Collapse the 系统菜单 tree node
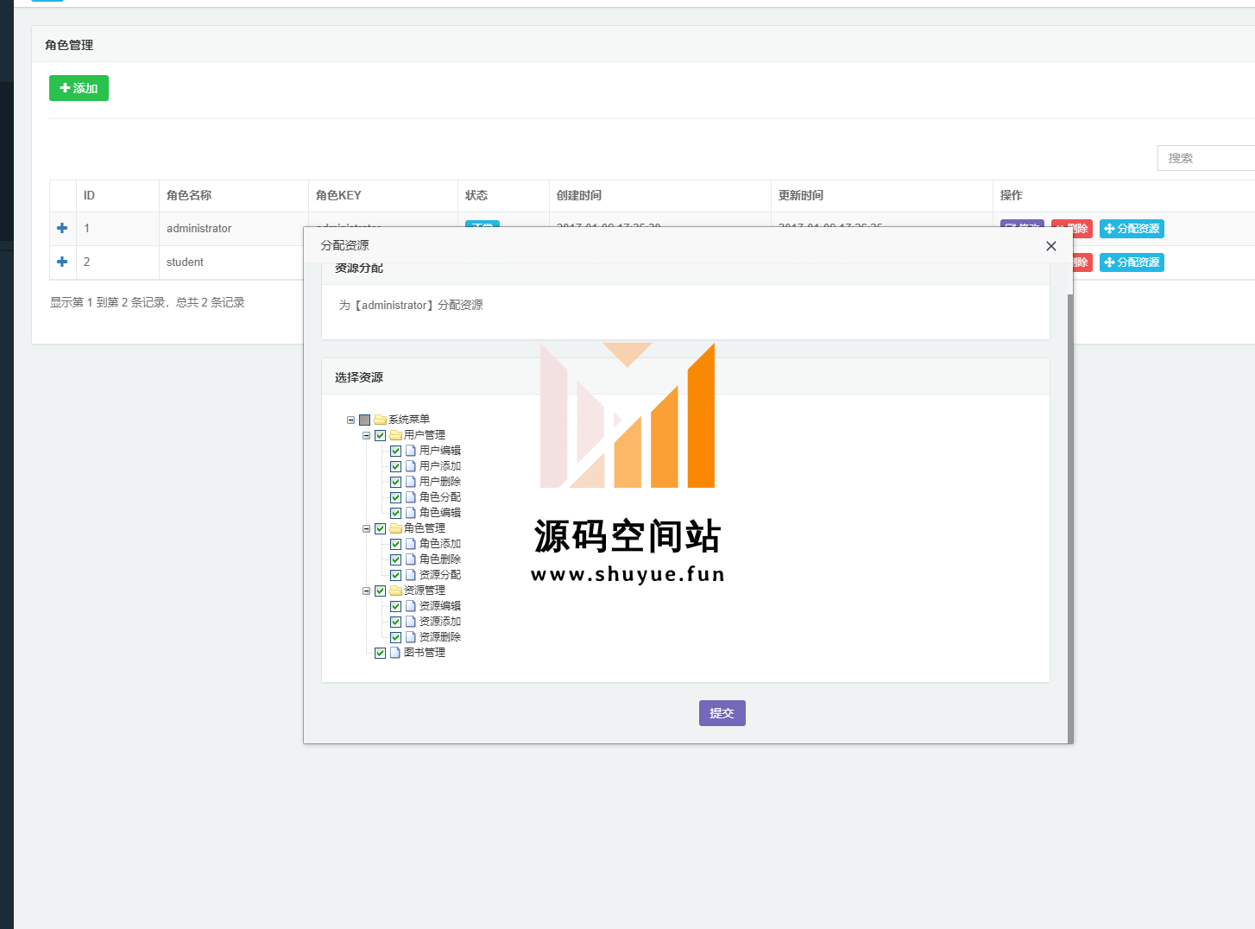The width and height of the screenshot is (1255, 929). pos(350,420)
